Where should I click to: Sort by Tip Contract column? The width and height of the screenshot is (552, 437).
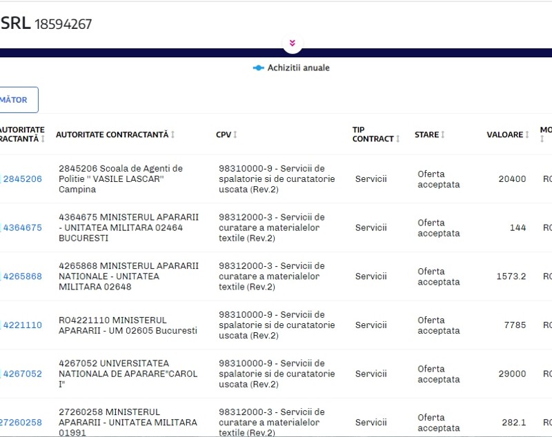(398, 139)
